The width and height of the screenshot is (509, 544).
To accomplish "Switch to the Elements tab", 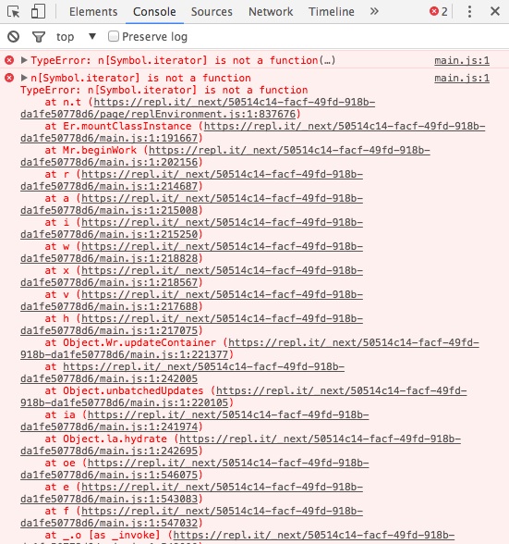I will pos(93,12).
